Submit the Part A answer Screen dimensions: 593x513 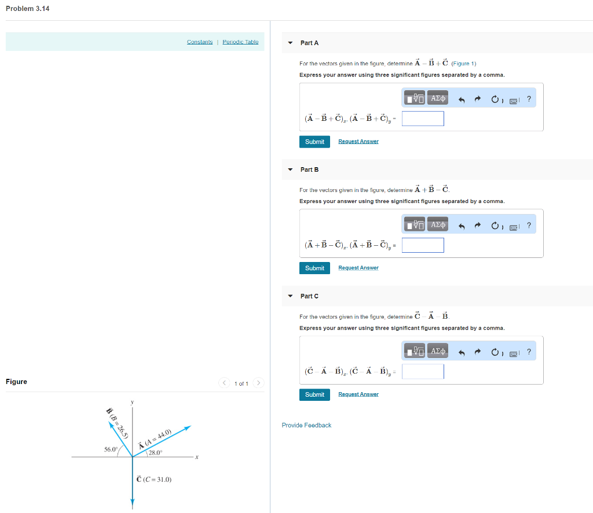pyautogui.click(x=314, y=141)
